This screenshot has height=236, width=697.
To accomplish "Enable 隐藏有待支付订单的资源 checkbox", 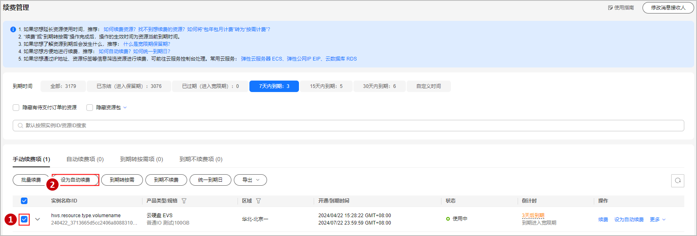I will click(16, 108).
